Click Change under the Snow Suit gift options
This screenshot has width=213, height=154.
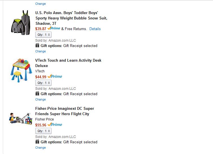[40, 51]
